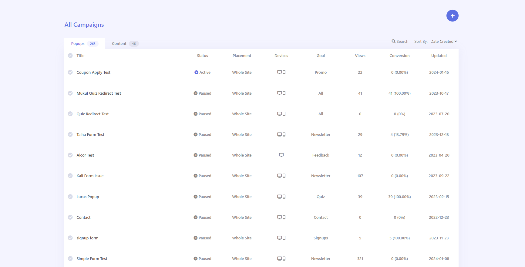The width and height of the screenshot is (525, 267).
Task: Click the Placement column header
Action: [242, 56]
